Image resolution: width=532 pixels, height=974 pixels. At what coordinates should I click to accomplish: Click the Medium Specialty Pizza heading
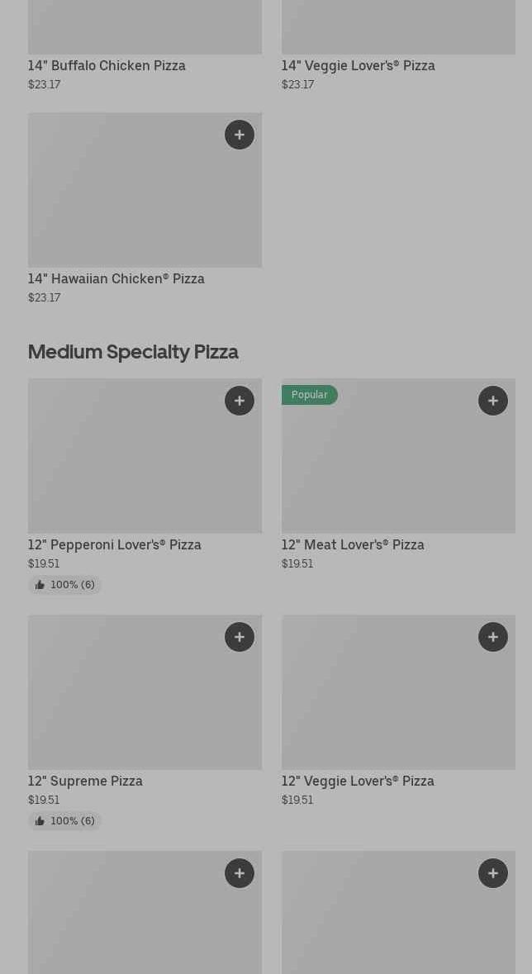(133, 351)
